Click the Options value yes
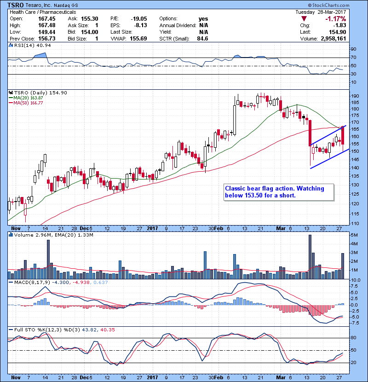This screenshot has width=368, height=382. (203, 19)
